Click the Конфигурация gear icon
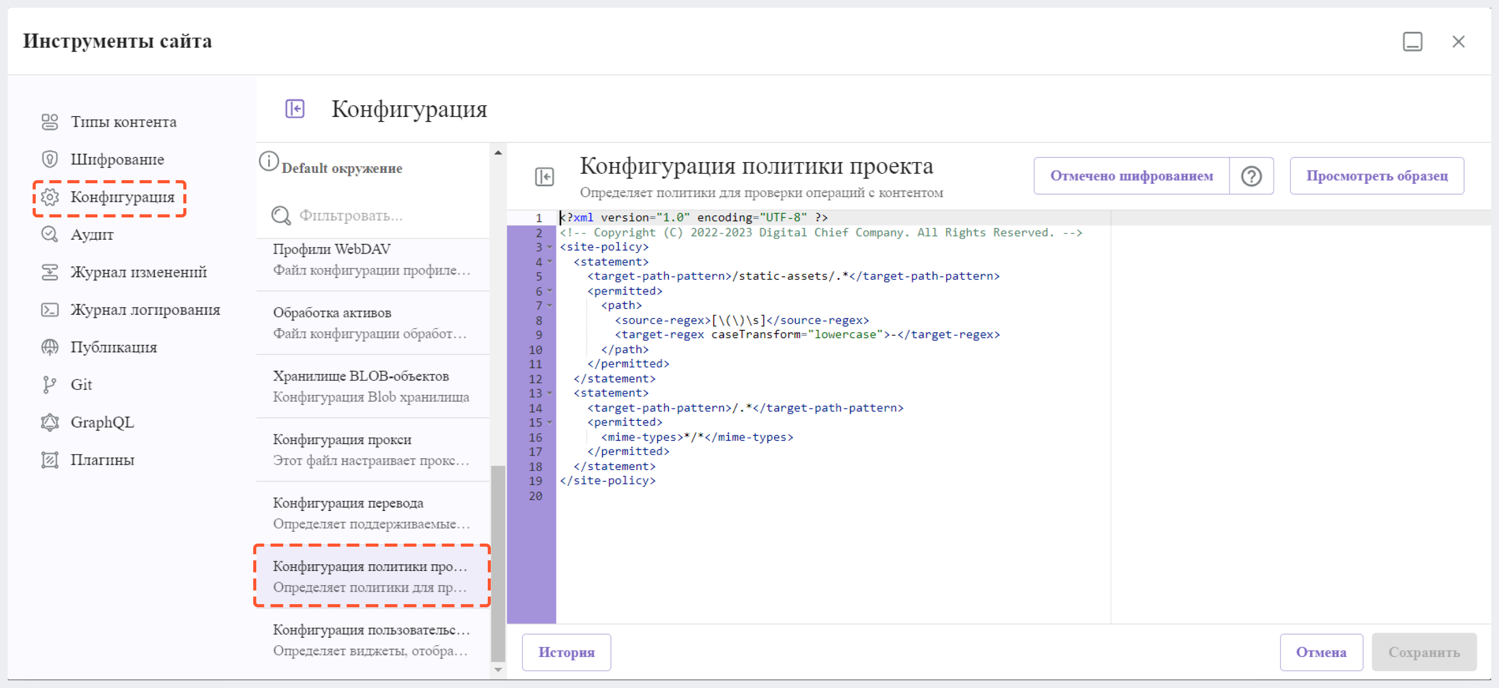Viewport: 1499px width, 688px height. pos(50,197)
